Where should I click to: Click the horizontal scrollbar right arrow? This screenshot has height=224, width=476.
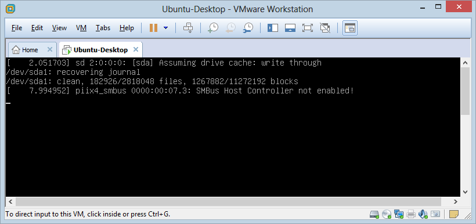pos(455,201)
